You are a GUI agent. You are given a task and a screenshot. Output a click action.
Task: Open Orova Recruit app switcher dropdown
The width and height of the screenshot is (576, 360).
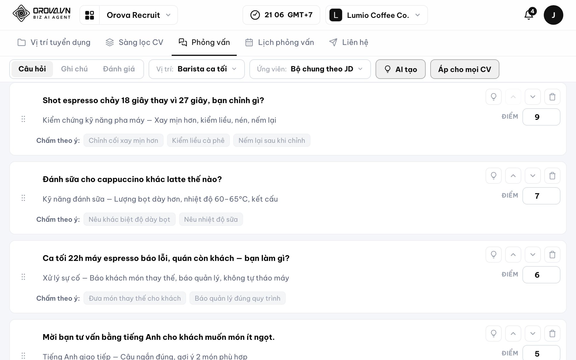coord(139,15)
